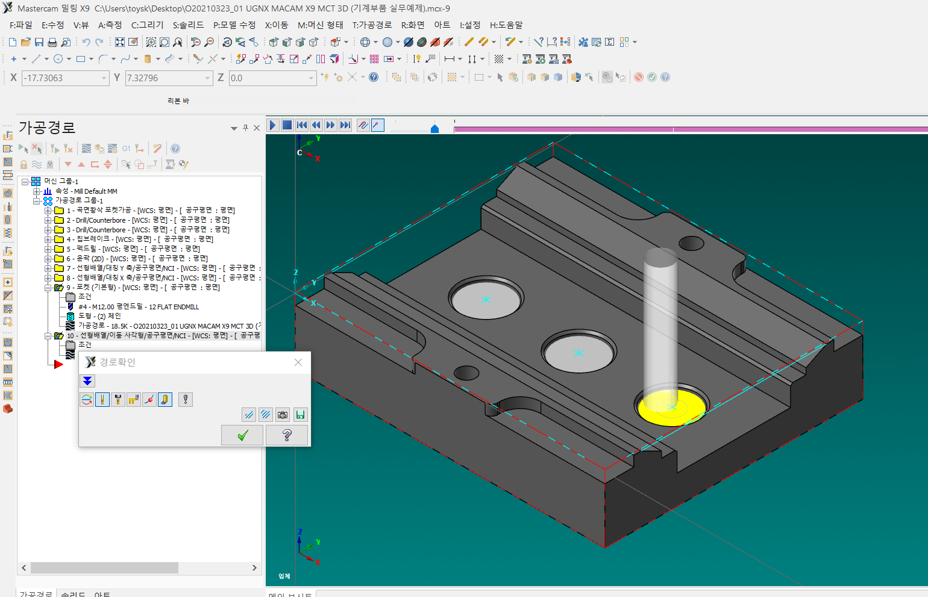The image size is (928, 597).
Task: Open the Z coordinate dropdown
Action: [x=312, y=78]
